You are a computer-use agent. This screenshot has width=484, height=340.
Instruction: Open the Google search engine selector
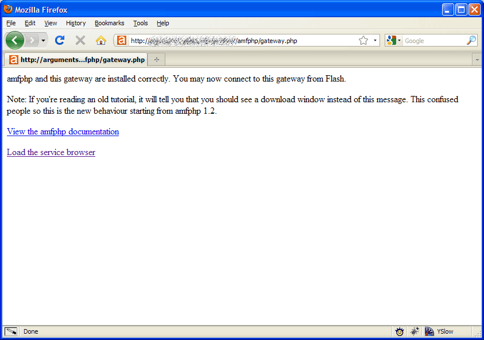[x=393, y=40]
